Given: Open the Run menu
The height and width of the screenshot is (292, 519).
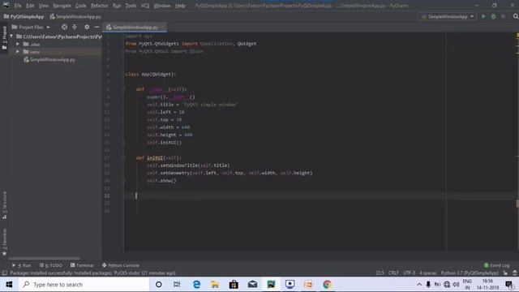Looking at the screenshot, I should coord(117,6).
